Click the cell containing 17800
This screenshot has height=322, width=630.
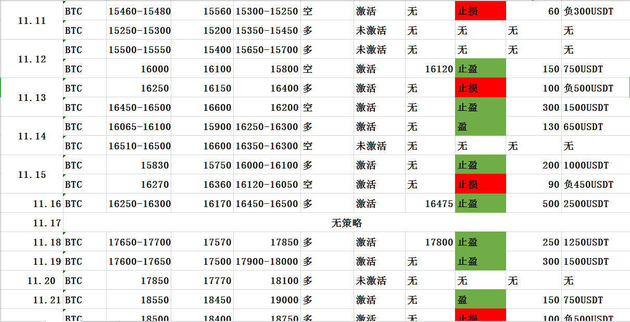[430, 242]
